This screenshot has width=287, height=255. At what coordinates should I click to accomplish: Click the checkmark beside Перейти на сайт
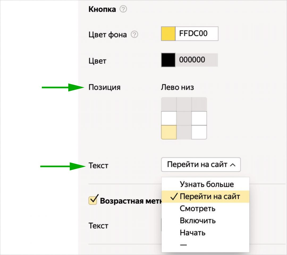pyautogui.click(x=174, y=197)
